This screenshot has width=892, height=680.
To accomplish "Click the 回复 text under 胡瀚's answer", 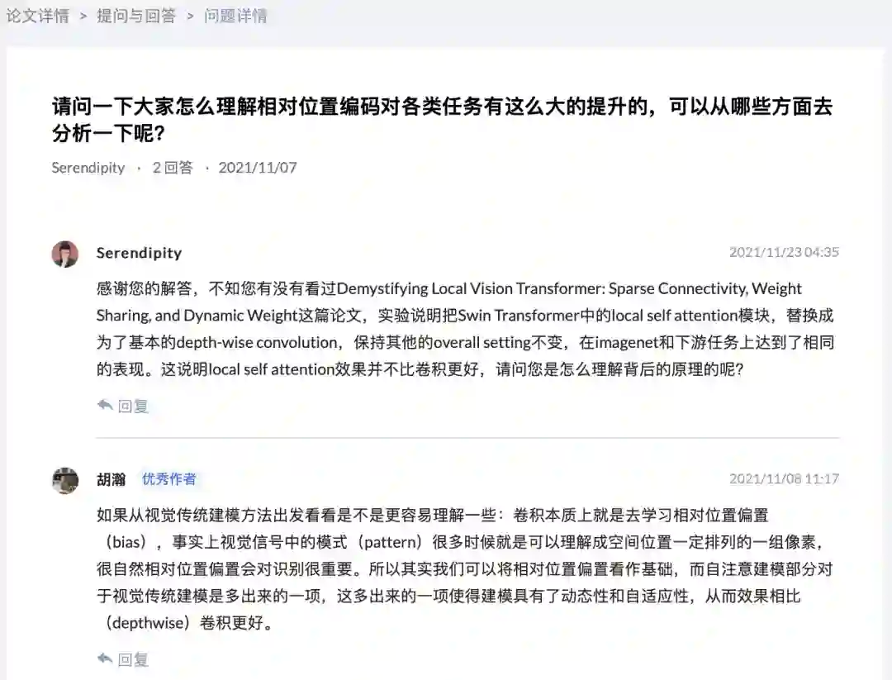I will pyautogui.click(x=133, y=659).
